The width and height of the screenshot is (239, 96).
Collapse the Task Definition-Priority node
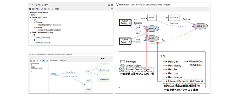click(30, 33)
